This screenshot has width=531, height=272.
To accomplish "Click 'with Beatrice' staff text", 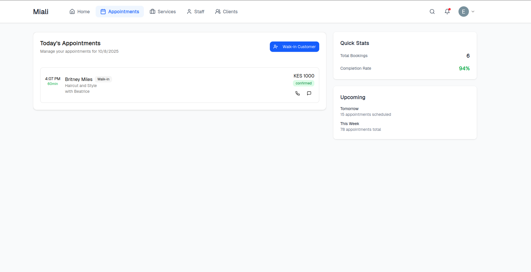I will (77, 91).
